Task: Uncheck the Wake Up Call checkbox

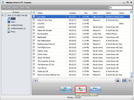Action: [x=34, y=71]
